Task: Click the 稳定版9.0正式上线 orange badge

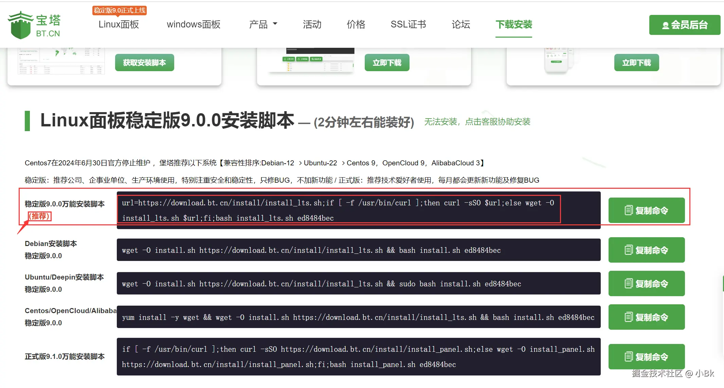Action: (120, 11)
